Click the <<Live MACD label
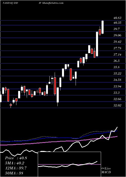Image resolution: width=126 pixels, height=177 pixels. coord(106,170)
